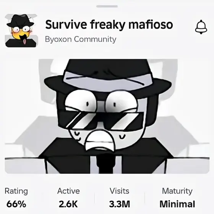This screenshot has width=214, height=214.
Task: Tap the Visits stat label
Action: 119,191
